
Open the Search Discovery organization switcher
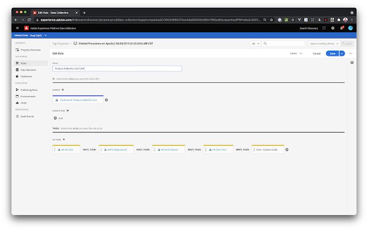coord(309,28)
